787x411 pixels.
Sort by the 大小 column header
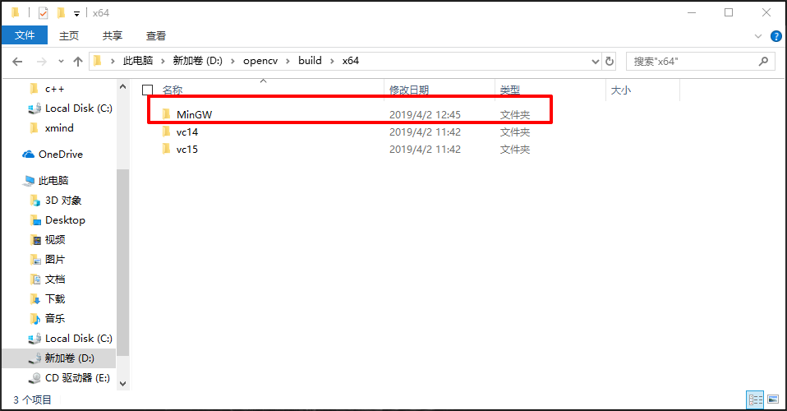pos(621,90)
